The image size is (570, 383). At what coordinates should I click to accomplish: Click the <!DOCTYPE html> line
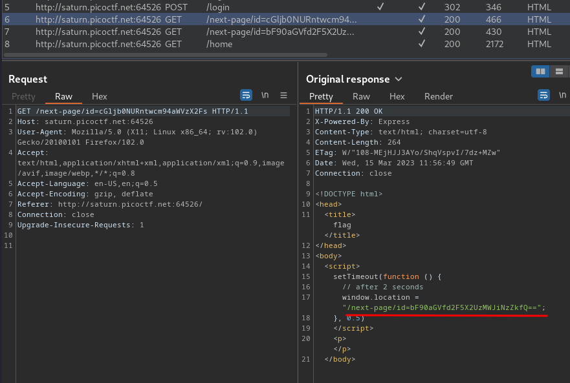(349, 194)
